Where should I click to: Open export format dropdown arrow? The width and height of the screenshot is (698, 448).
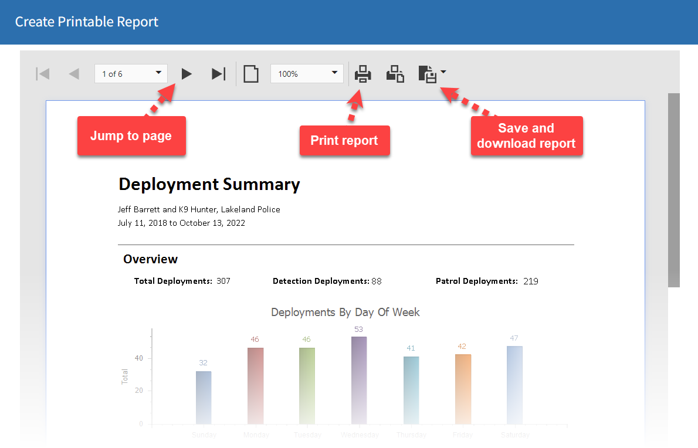tap(443, 72)
